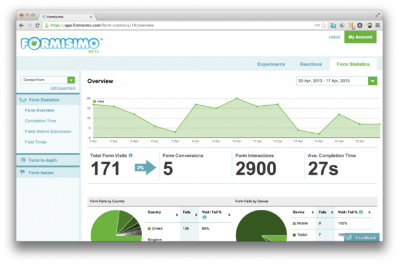Switch to the Reactions tab

click(x=311, y=64)
